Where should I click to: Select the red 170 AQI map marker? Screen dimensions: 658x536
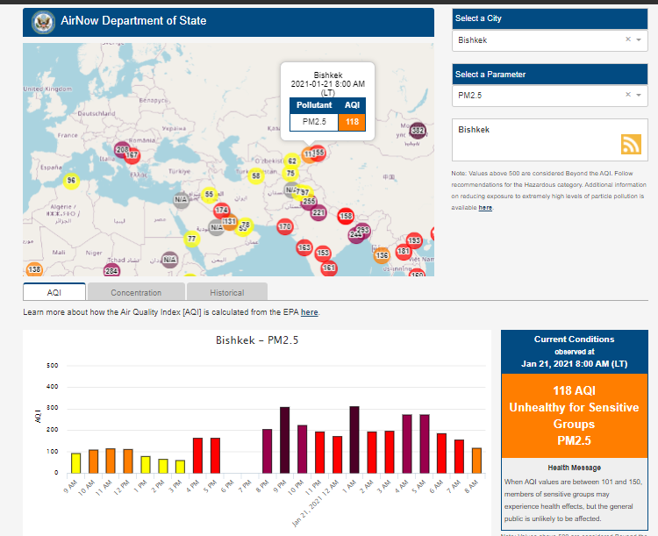point(284,226)
